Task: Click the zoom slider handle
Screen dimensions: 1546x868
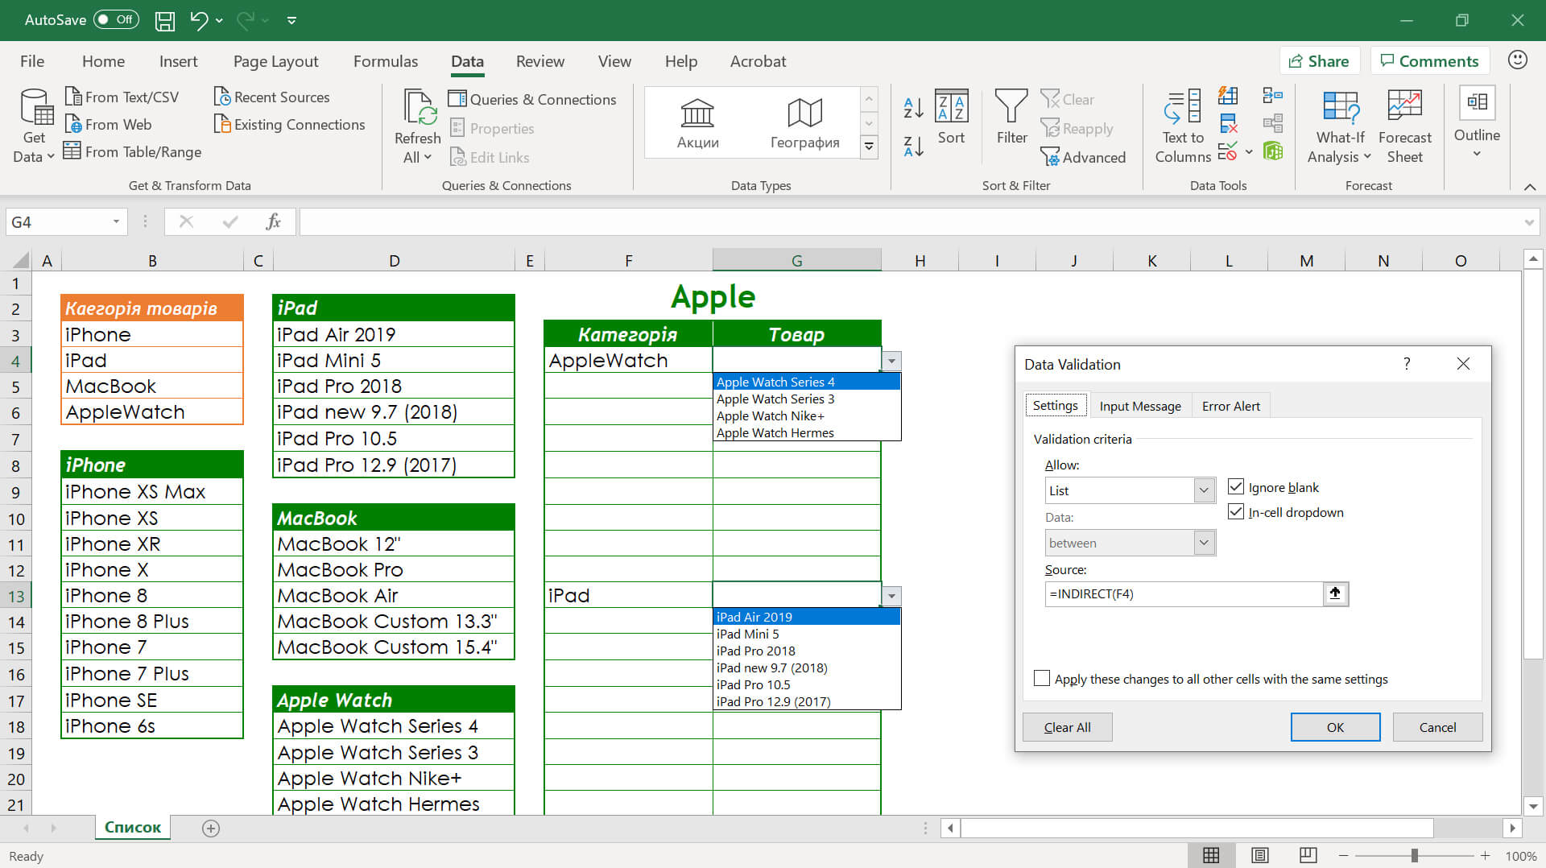Action: (1414, 855)
